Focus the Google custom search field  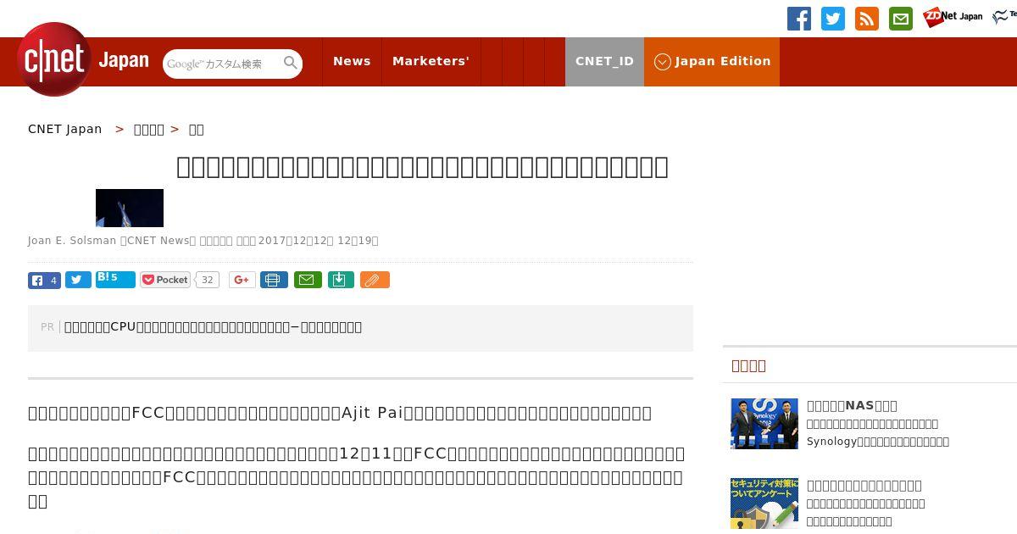[222, 64]
